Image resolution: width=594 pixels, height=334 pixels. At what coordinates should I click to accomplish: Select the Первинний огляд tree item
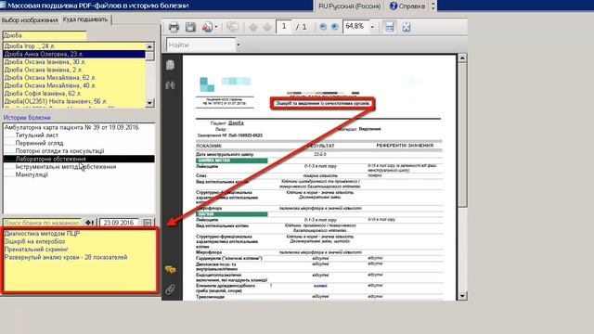coord(39,143)
